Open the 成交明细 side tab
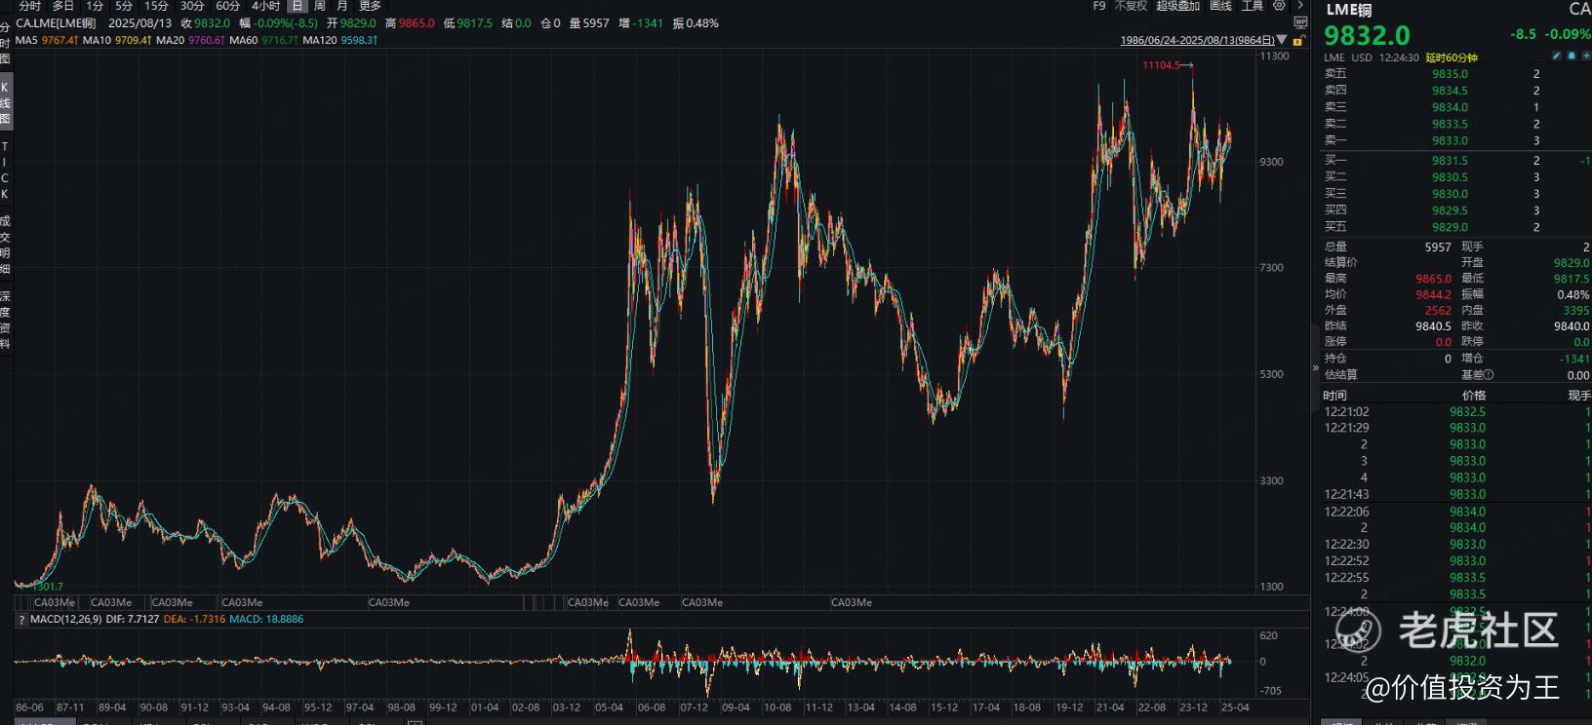 point(5,245)
